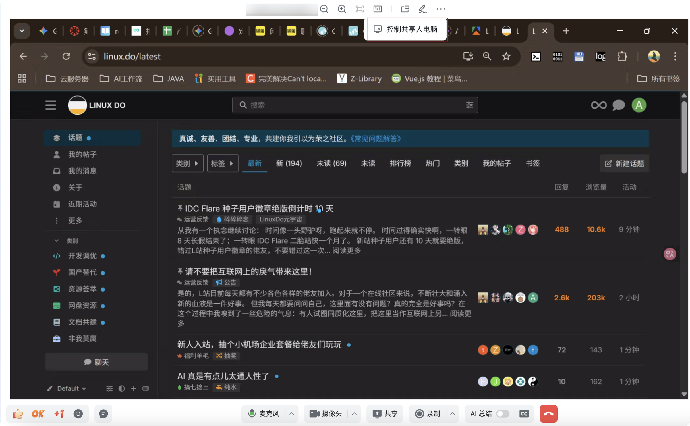
Task: Switch to the 排行榜 tab
Action: [400, 163]
